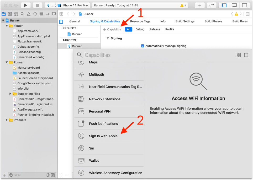Viewport: 253px width, 180px height.
Task: Open AppDelegate.swift in navigator
Action: [30, 110]
